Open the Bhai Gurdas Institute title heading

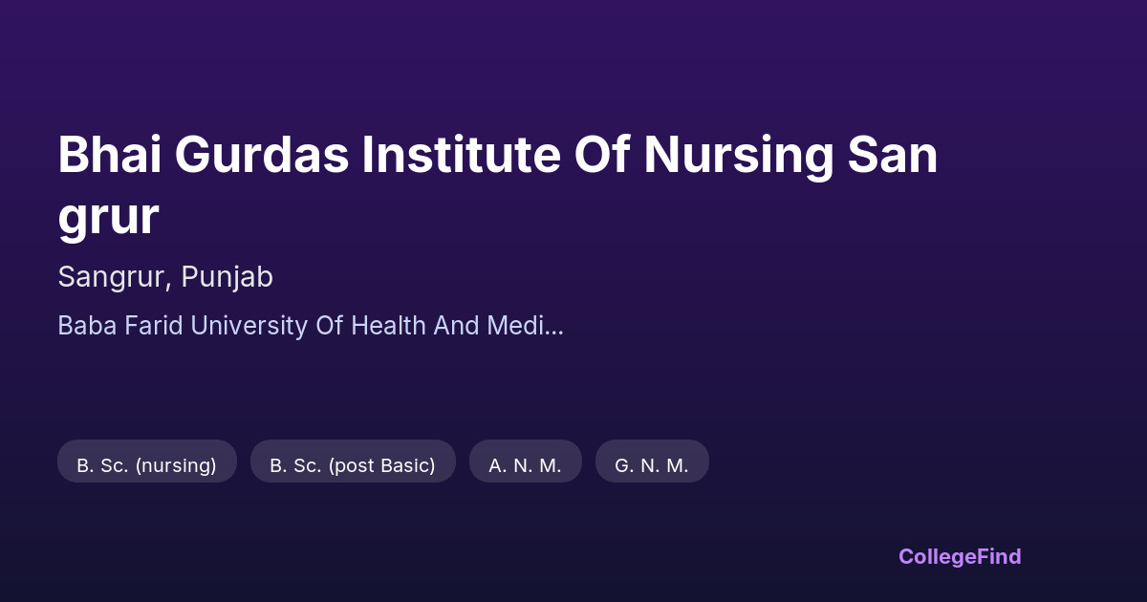497,156
